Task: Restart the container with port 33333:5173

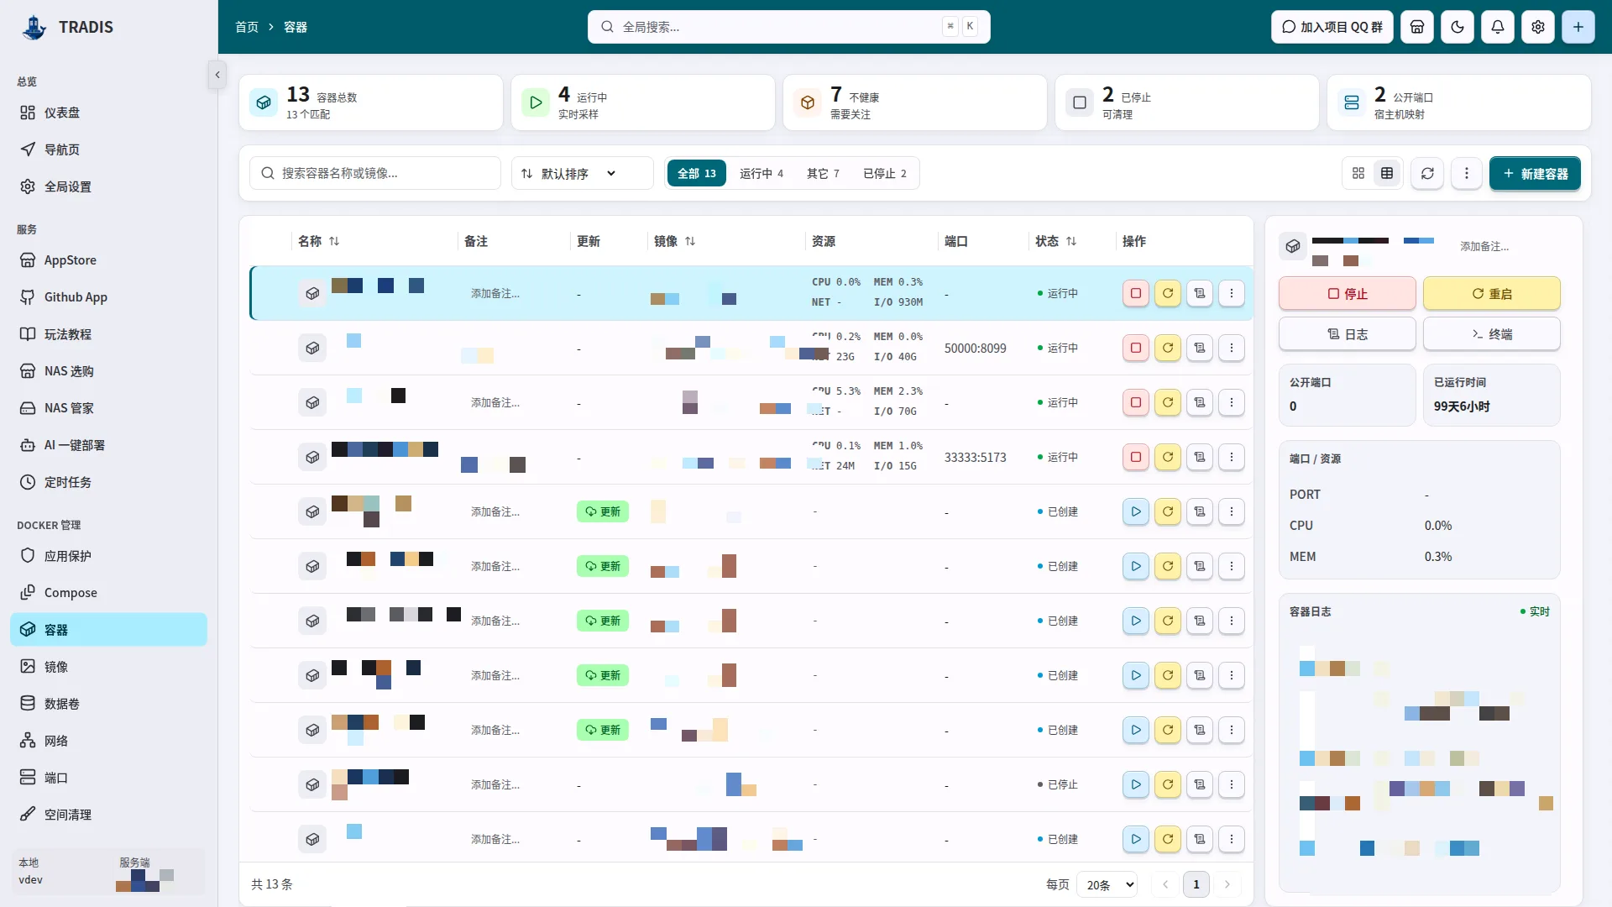Action: coord(1168,457)
